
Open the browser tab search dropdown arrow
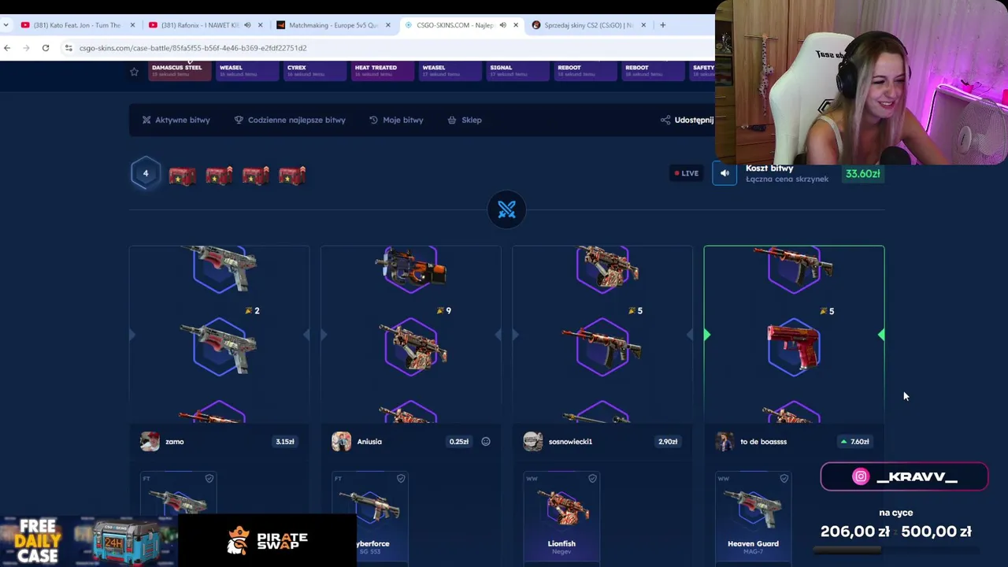point(6,25)
